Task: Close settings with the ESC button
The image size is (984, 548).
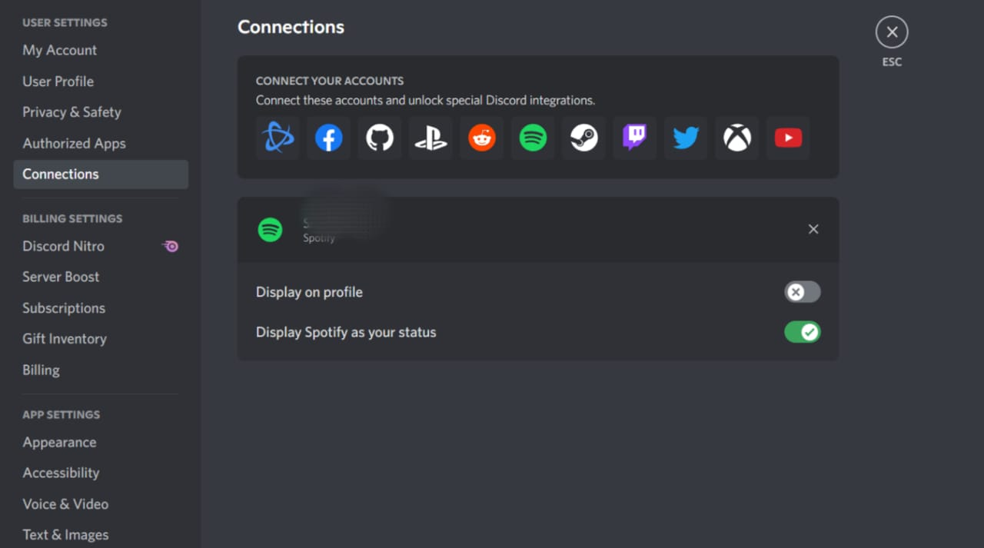Action: tap(892, 32)
